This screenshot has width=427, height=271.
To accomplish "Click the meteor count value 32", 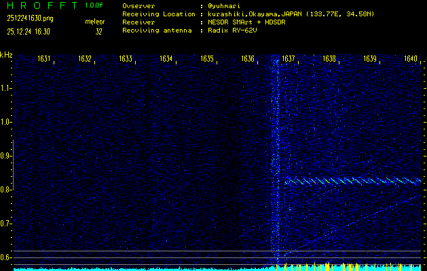I will coord(98,31).
